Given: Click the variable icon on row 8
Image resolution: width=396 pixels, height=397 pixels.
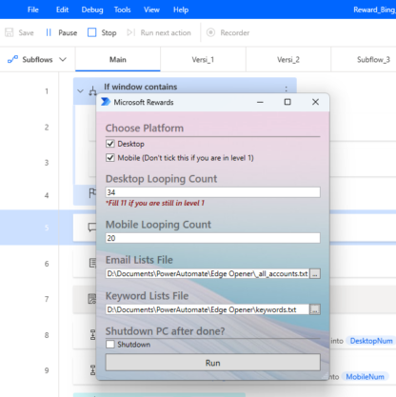Looking at the screenshot, I should (93, 335).
